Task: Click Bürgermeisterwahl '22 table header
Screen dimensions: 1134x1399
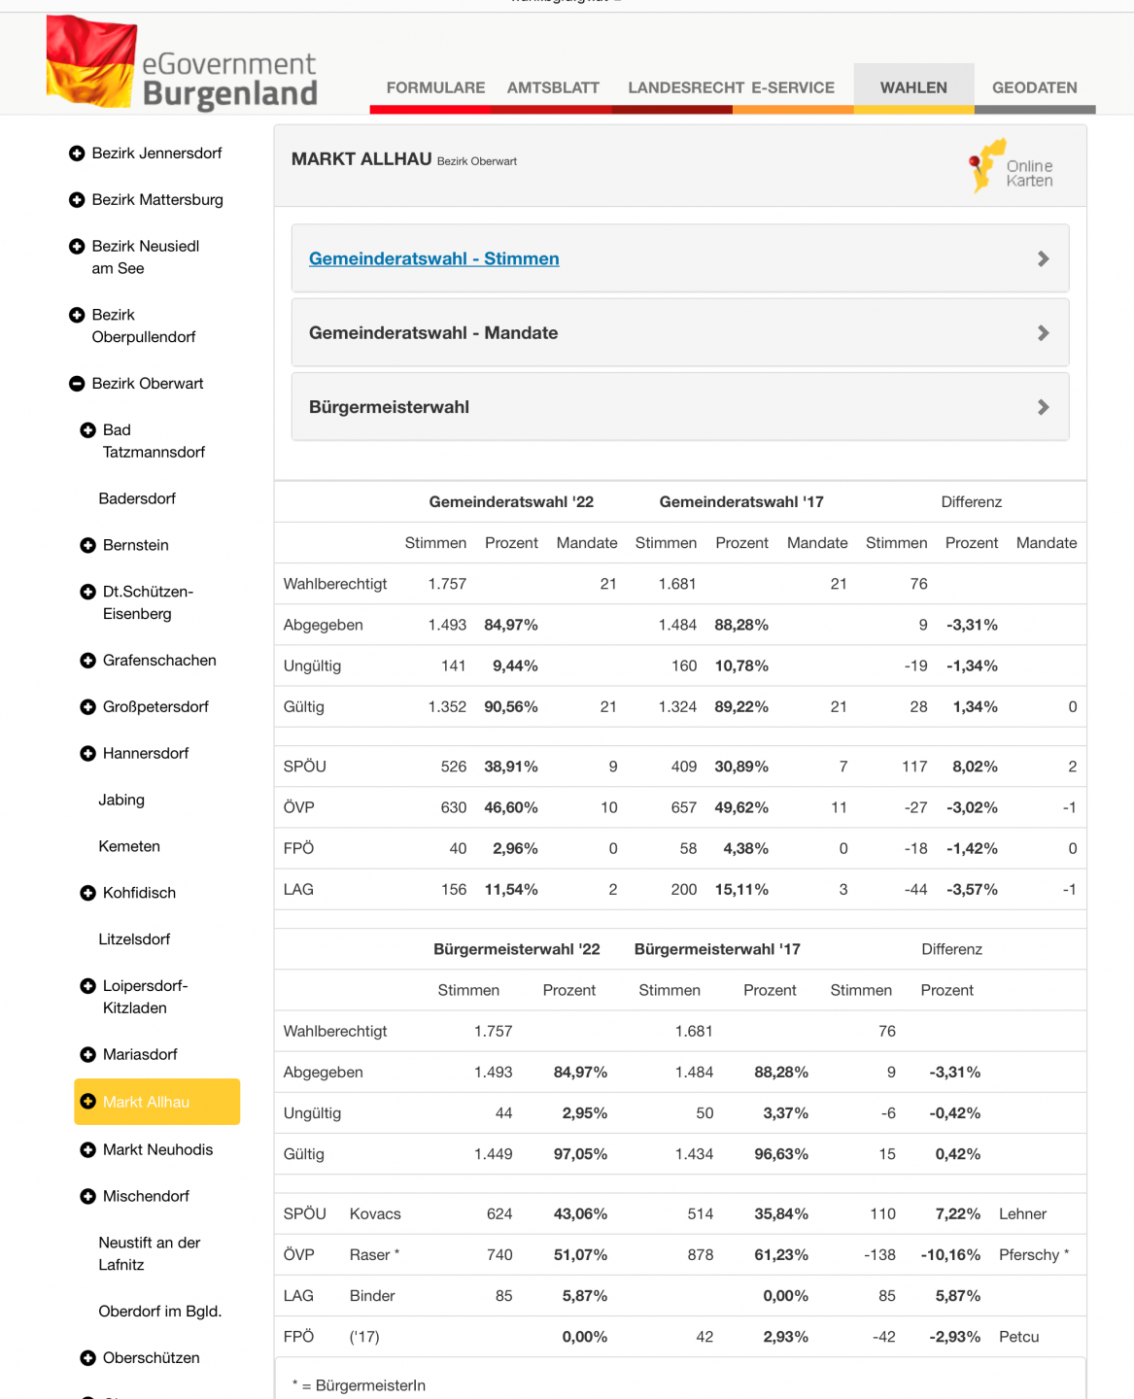Action: coord(517,949)
